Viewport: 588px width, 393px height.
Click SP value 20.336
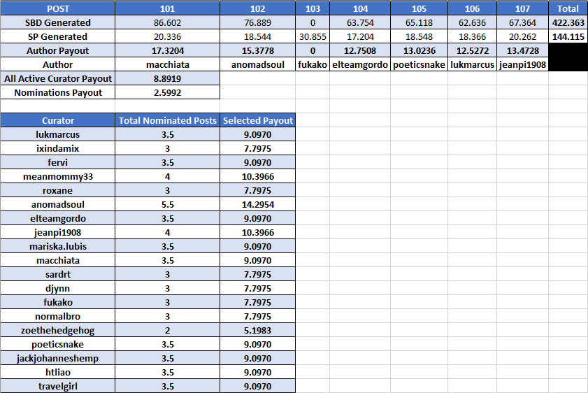167,36
